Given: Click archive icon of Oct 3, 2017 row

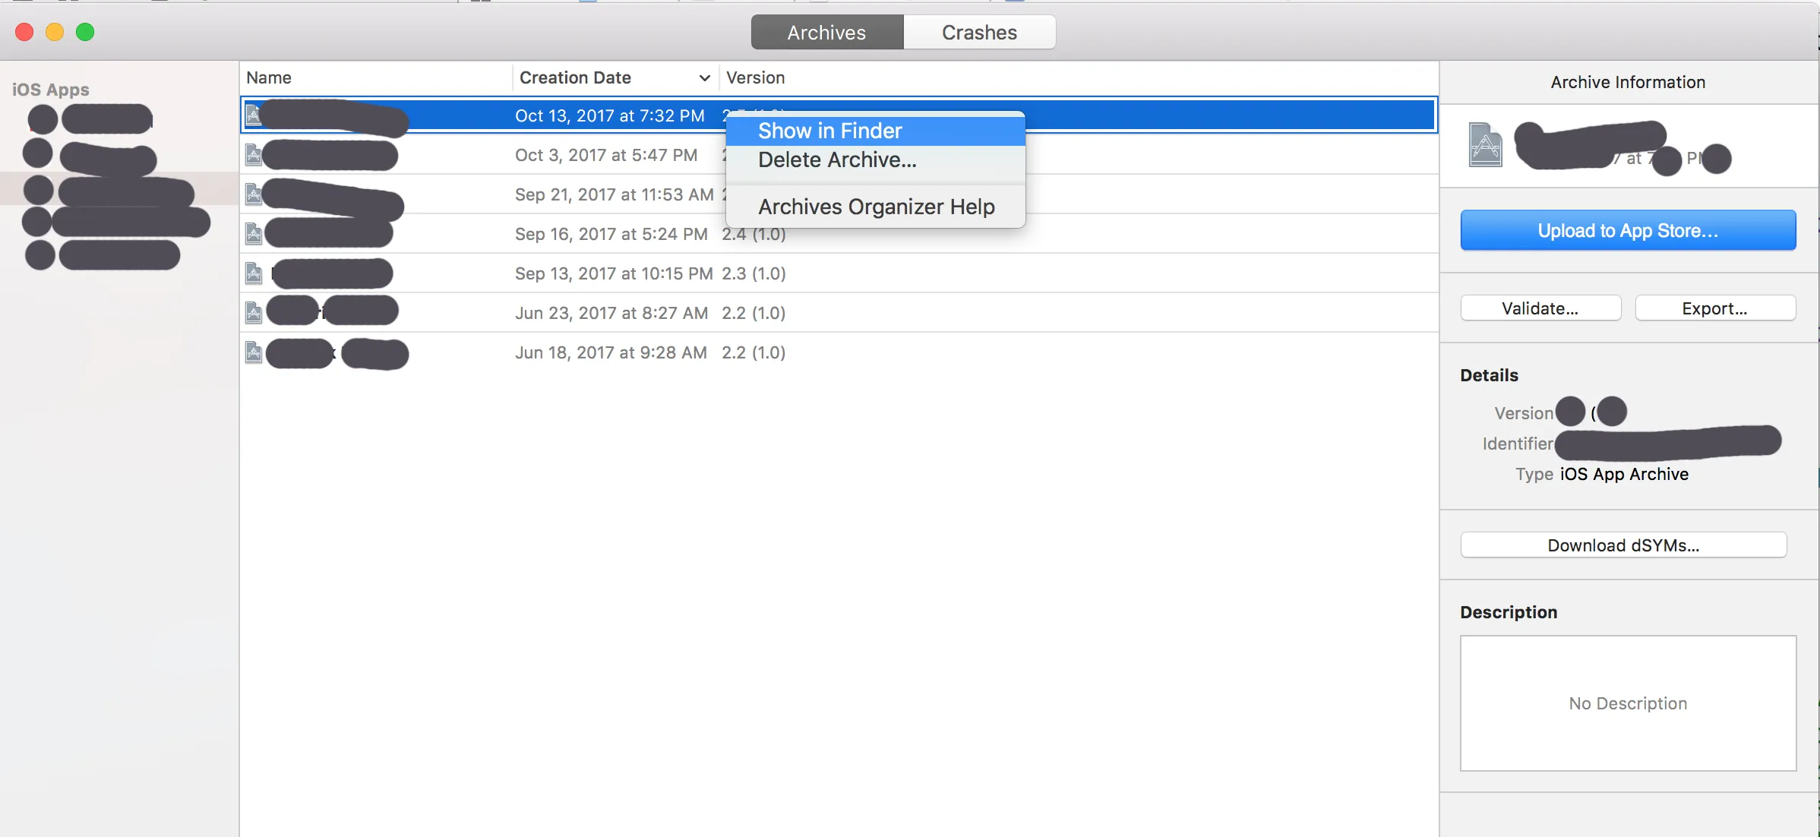Looking at the screenshot, I should click(x=254, y=156).
